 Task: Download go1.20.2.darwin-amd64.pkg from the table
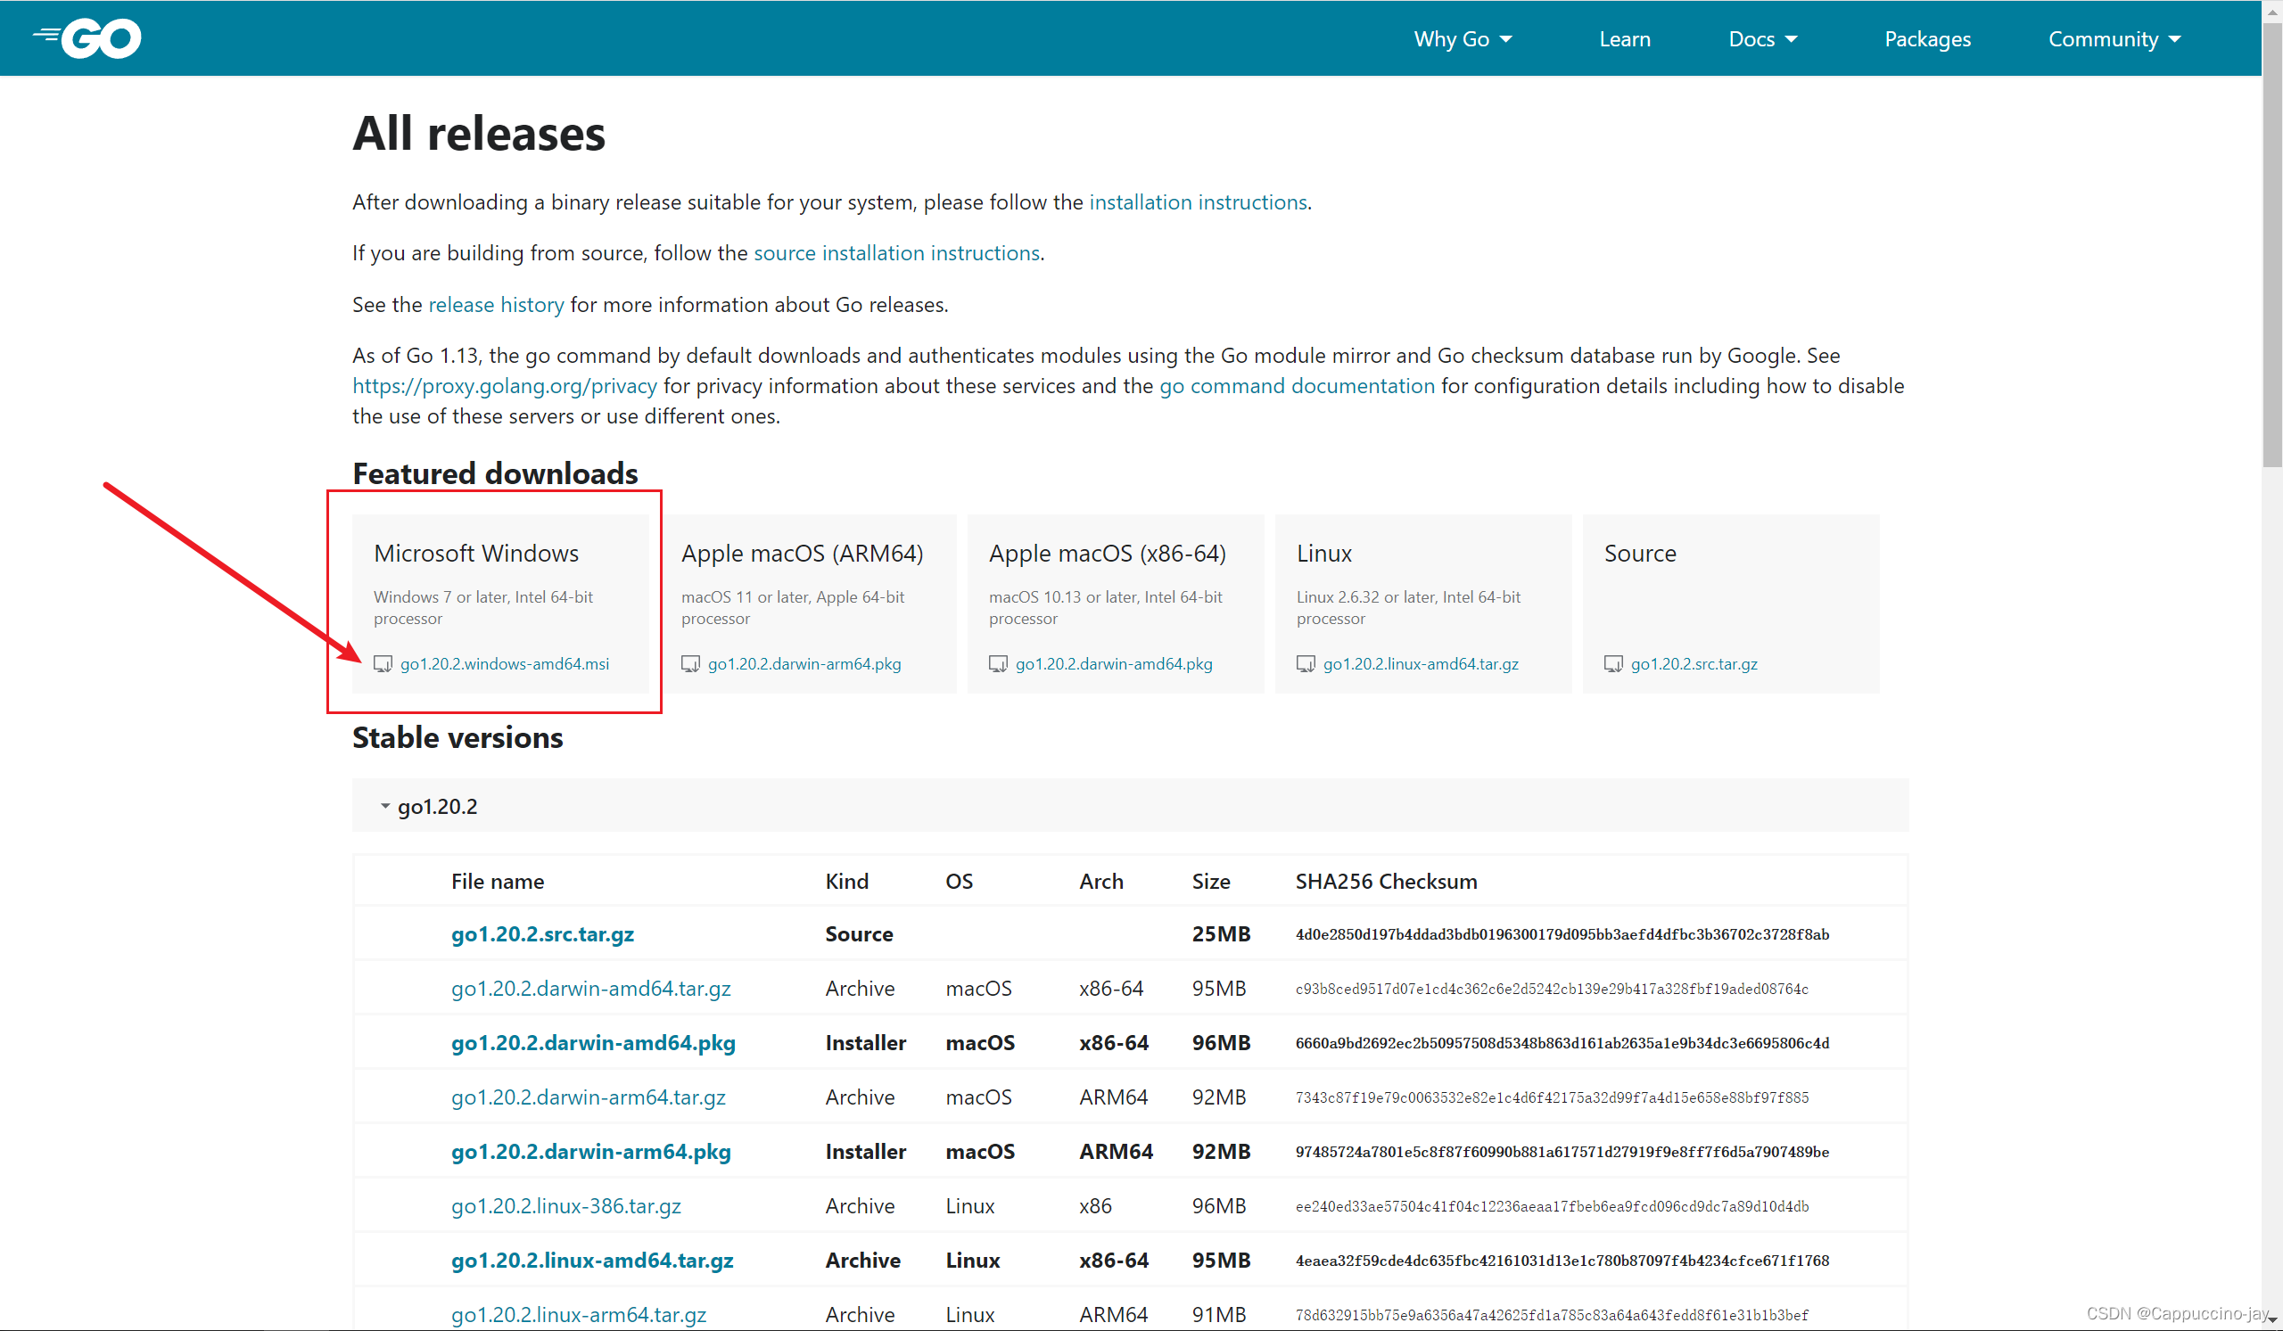click(x=592, y=1042)
